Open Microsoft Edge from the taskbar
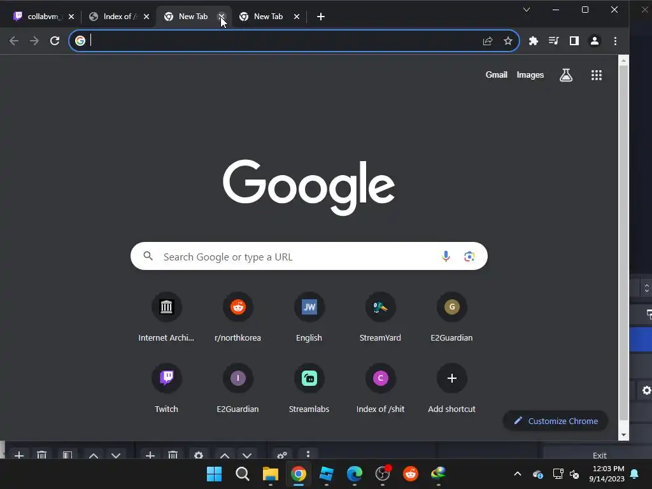652x489 pixels. pos(355,474)
